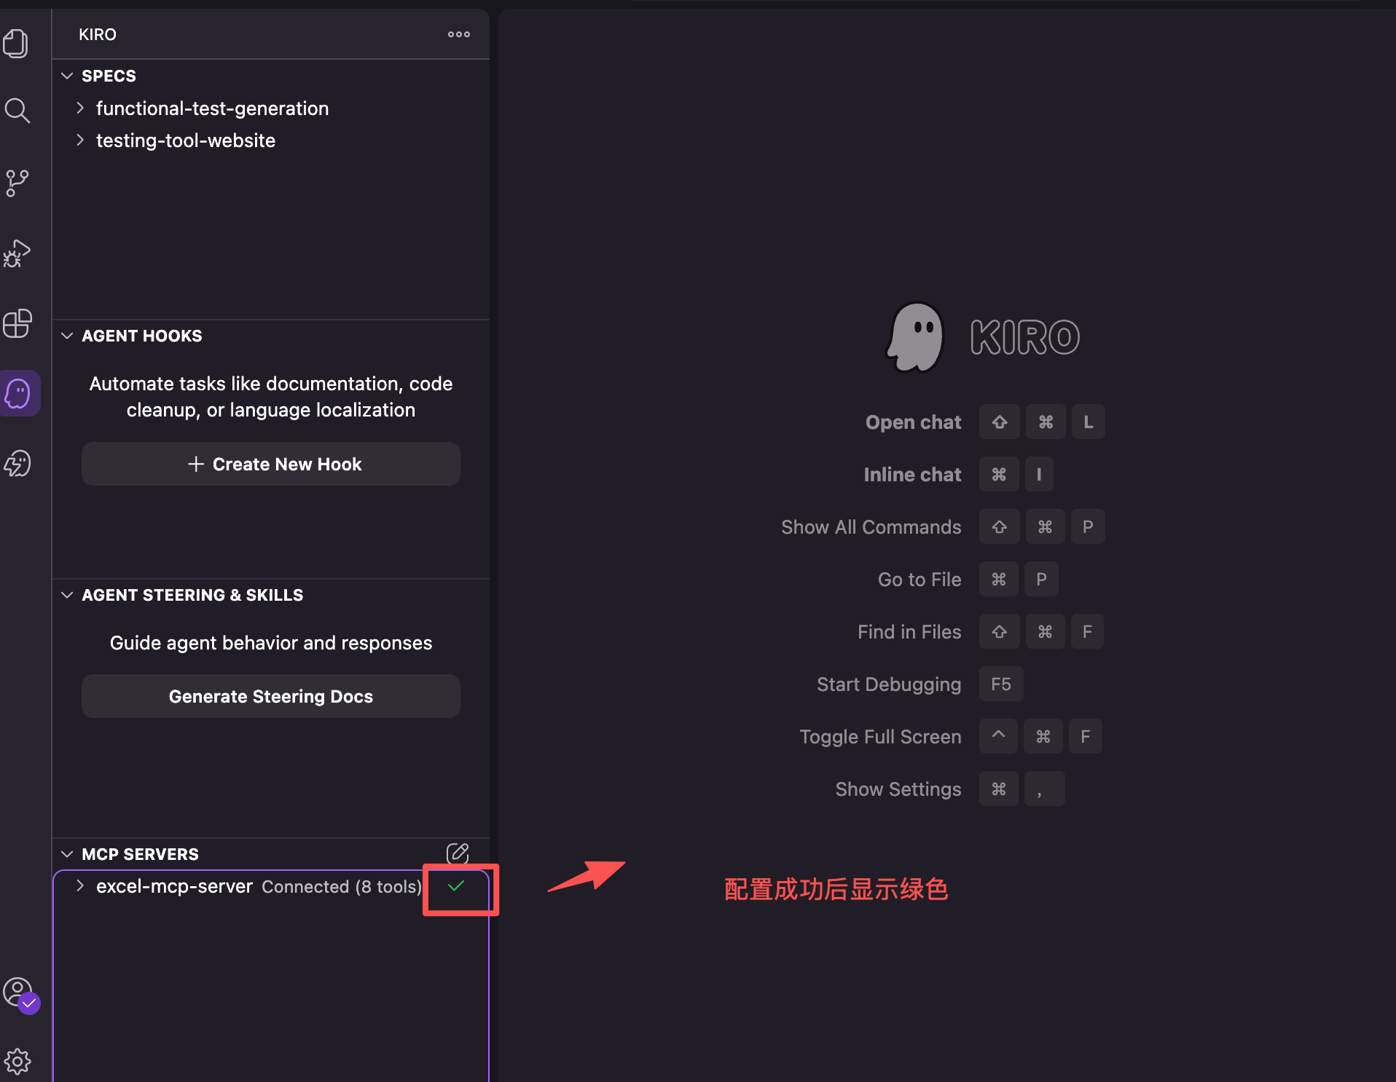
Task: Click the F5 key hint
Action: tap(1001, 684)
